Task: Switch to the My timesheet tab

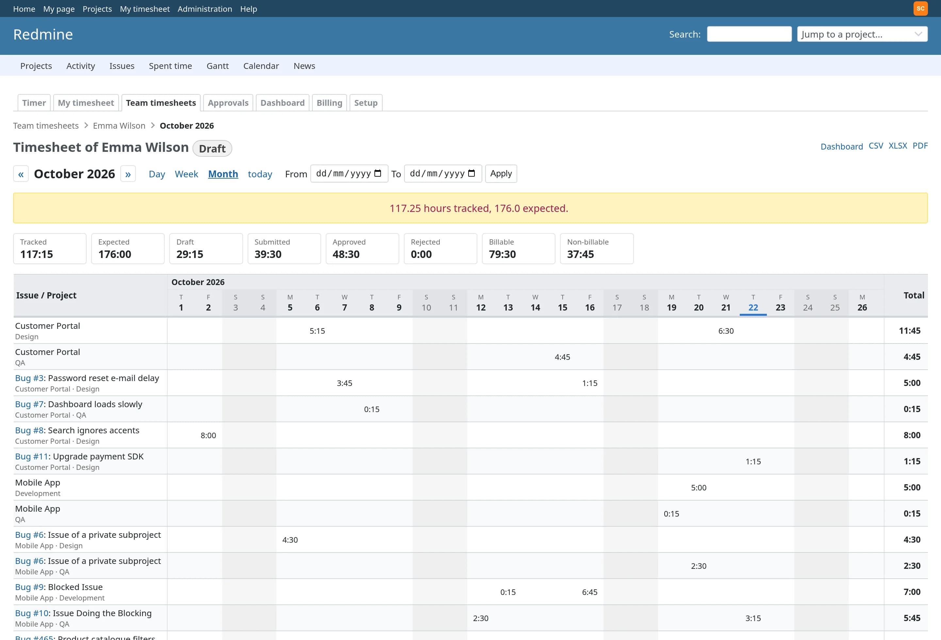Action: 86,103
